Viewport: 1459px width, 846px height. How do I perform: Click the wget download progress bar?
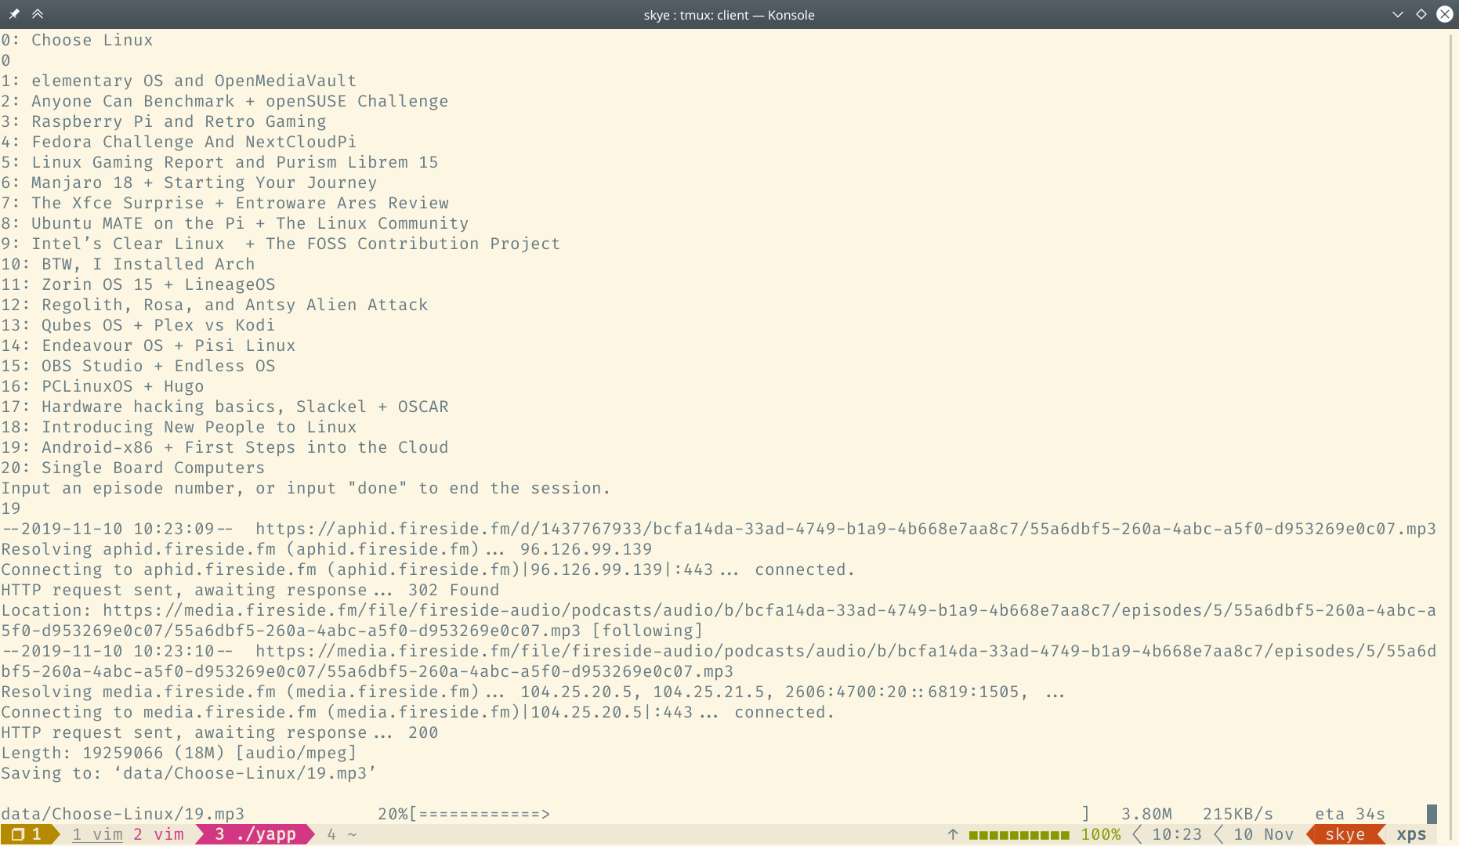750,814
